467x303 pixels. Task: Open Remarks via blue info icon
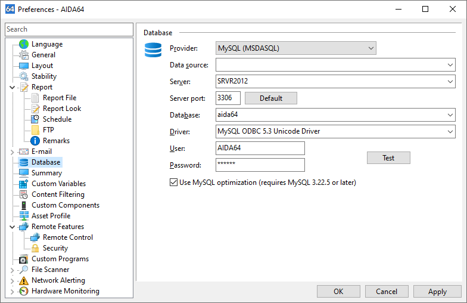pyautogui.click(x=35, y=141)
